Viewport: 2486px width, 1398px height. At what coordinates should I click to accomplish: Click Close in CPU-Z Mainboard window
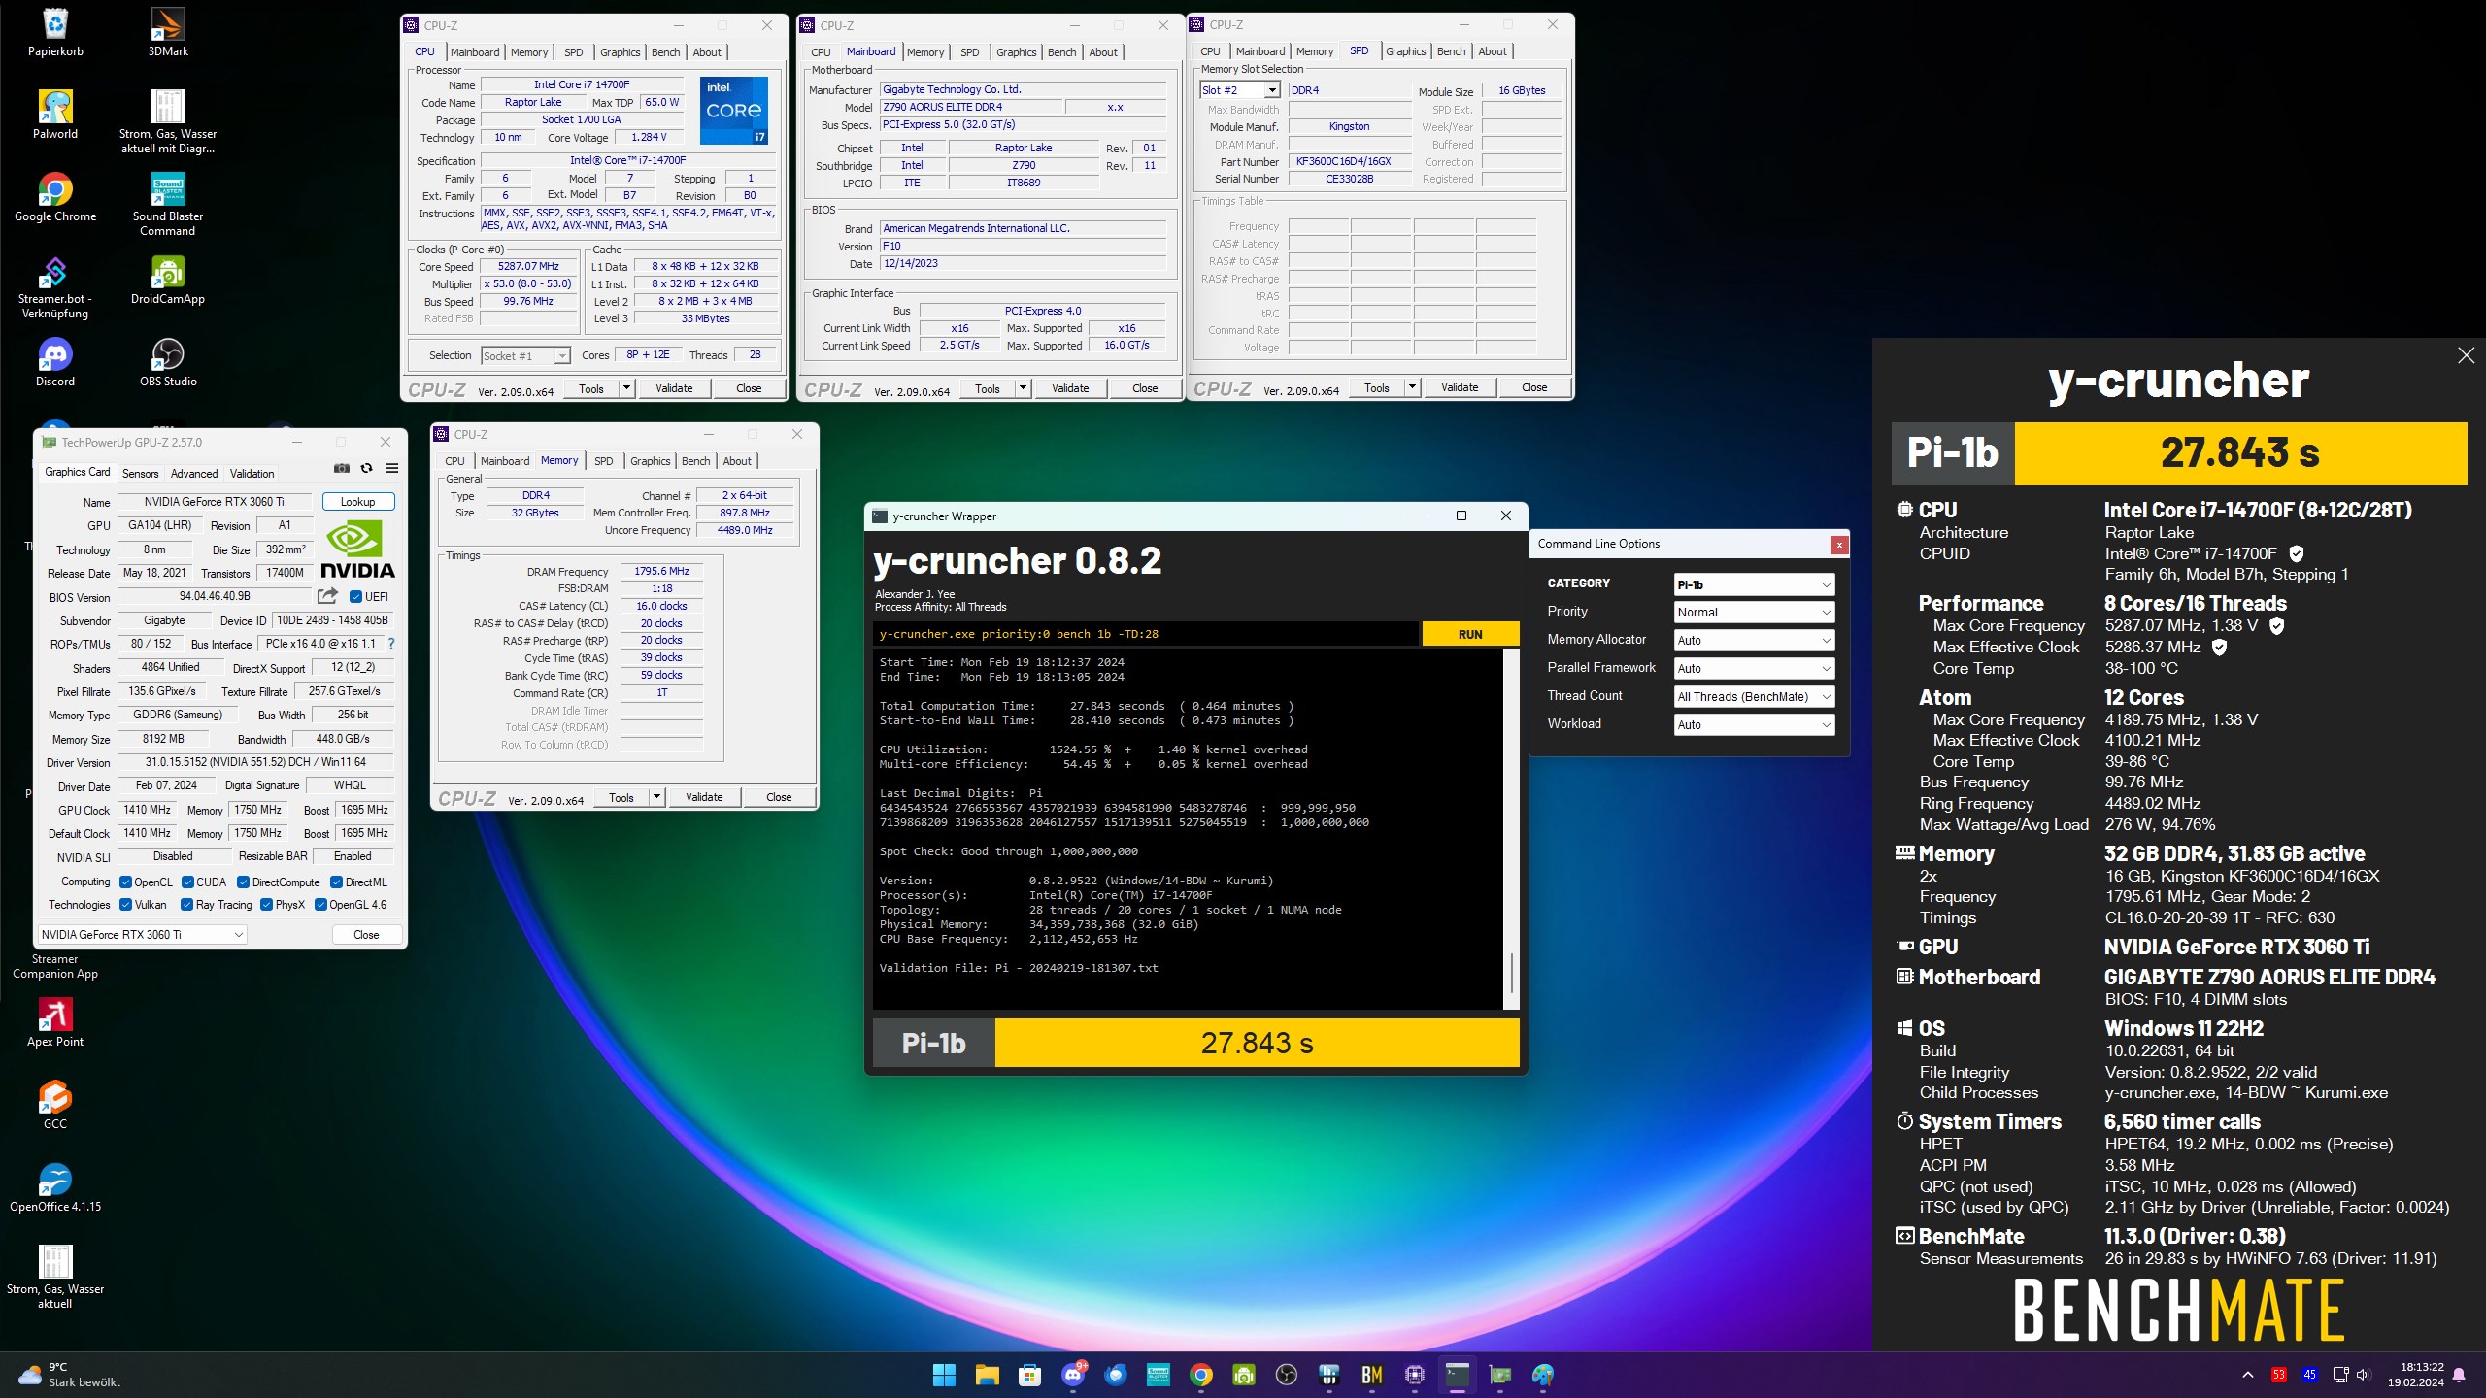tap(1145, 388)
